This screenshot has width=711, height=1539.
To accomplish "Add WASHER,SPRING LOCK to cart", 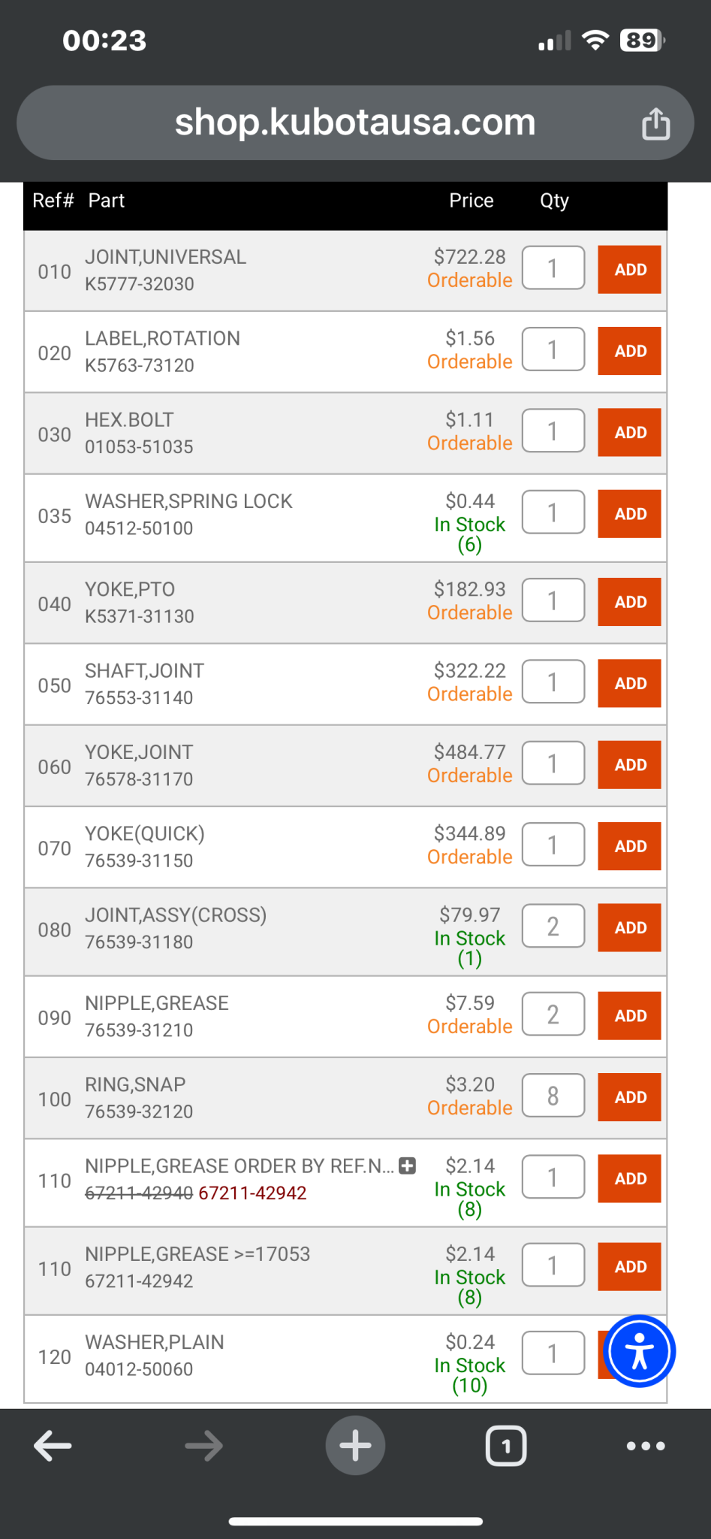I will click(629, 514).
